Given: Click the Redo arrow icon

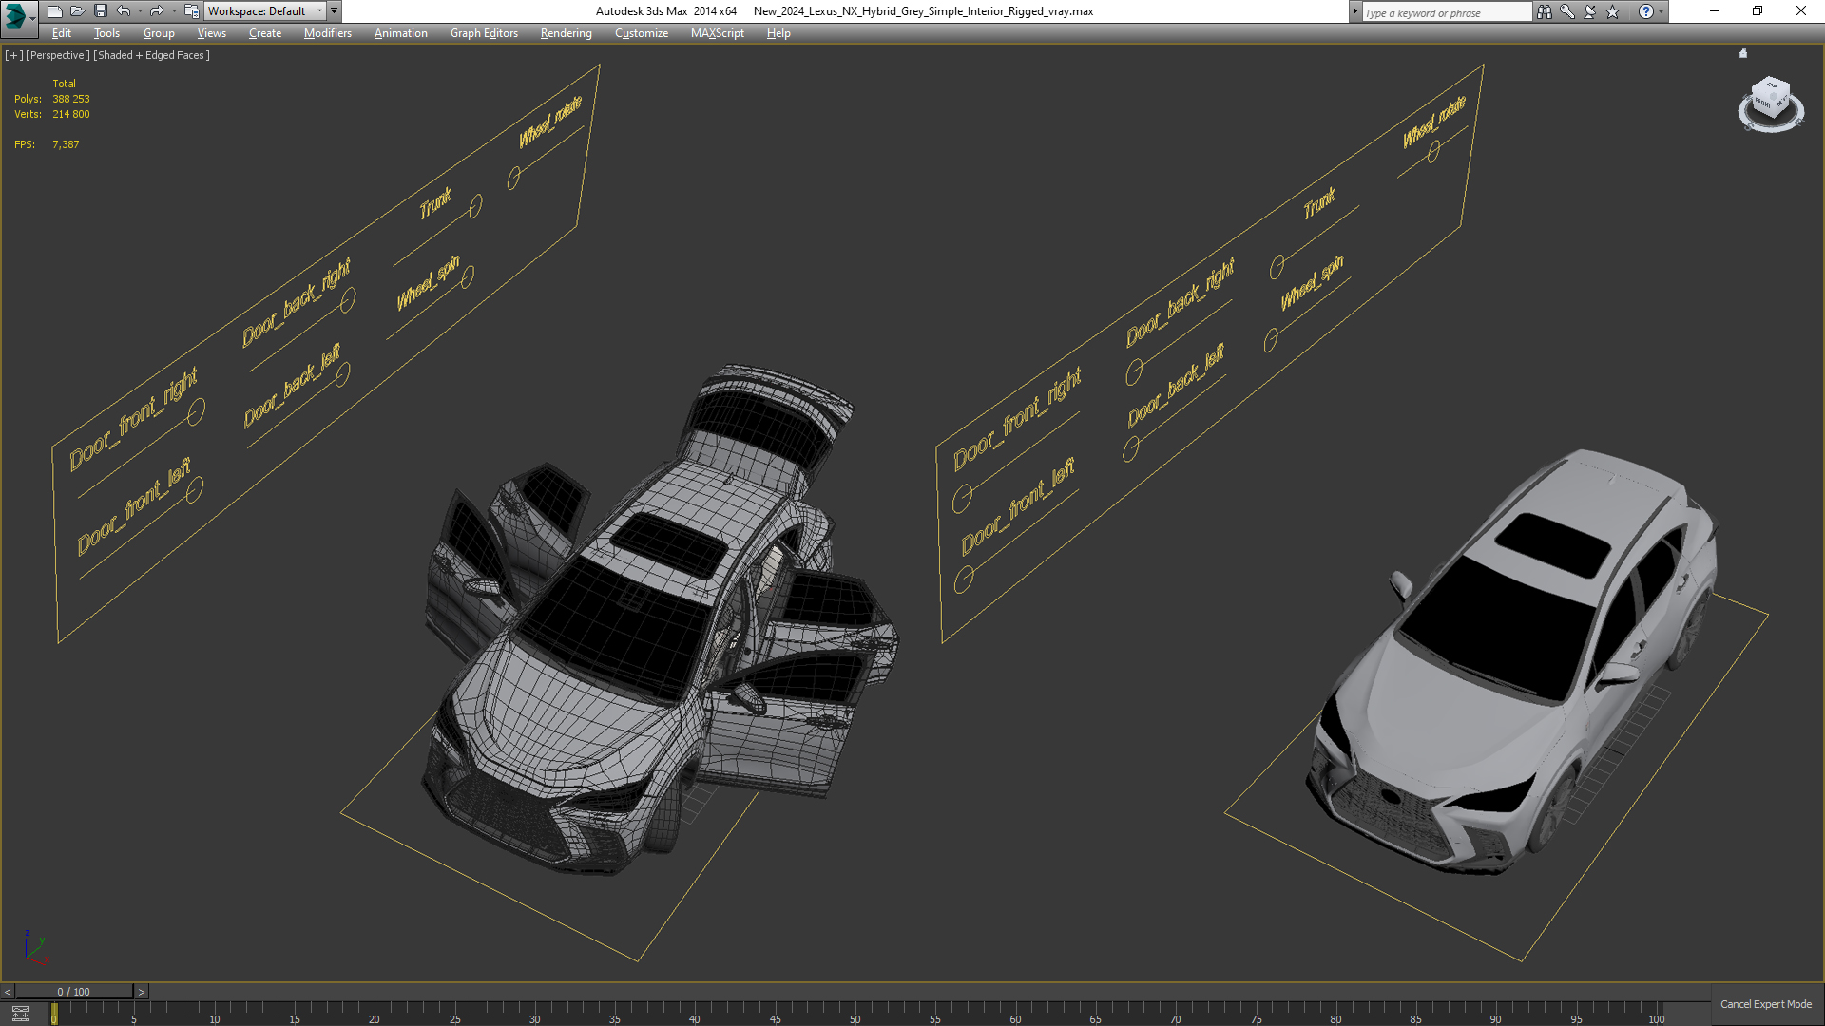Looking at the screenshot, I should click(157, 11).
